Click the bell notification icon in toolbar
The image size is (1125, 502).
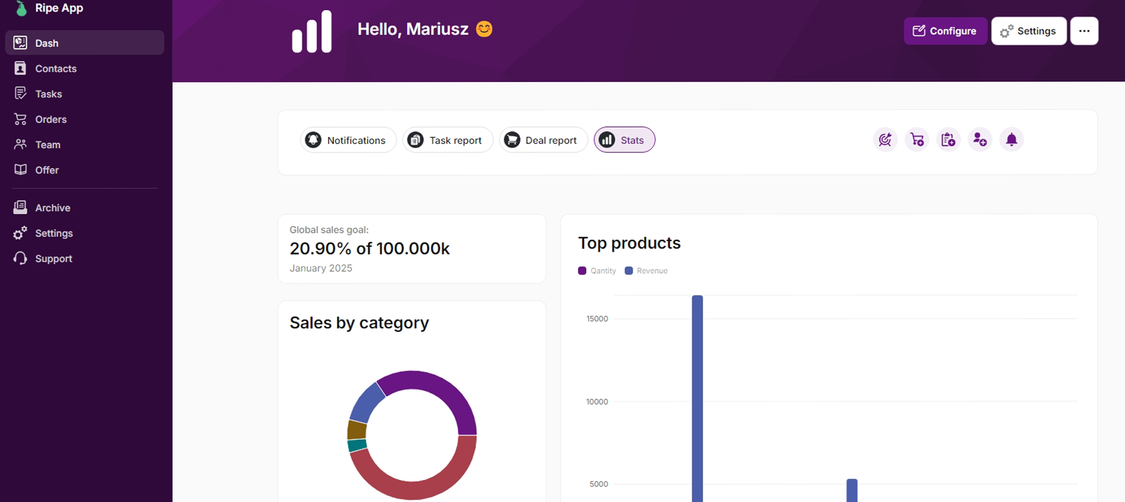[x=1011, y=140]
